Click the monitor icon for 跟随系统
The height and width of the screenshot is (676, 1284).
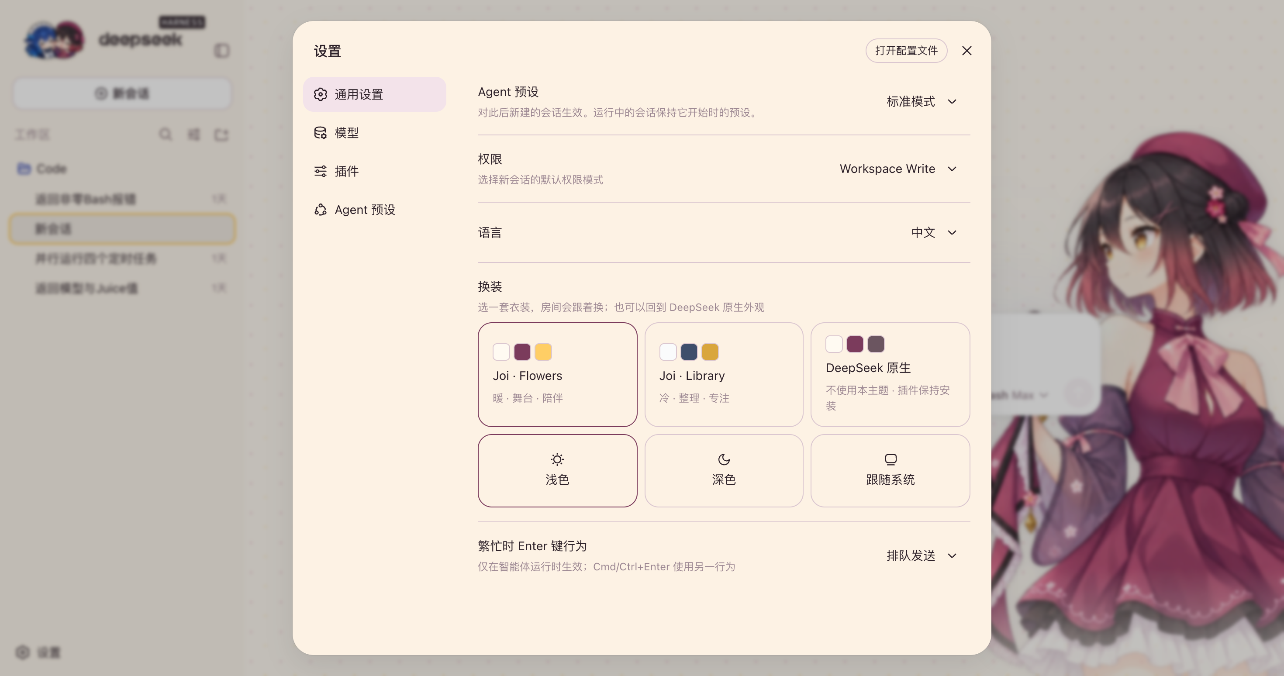click(890, 459)
